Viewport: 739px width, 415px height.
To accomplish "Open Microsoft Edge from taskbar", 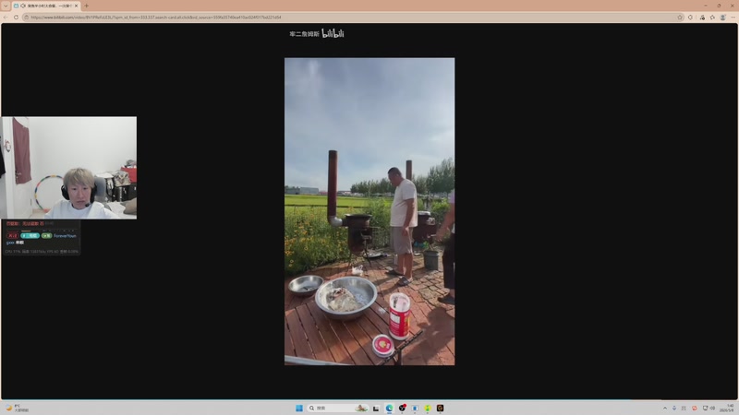I will tap(389, 408).
